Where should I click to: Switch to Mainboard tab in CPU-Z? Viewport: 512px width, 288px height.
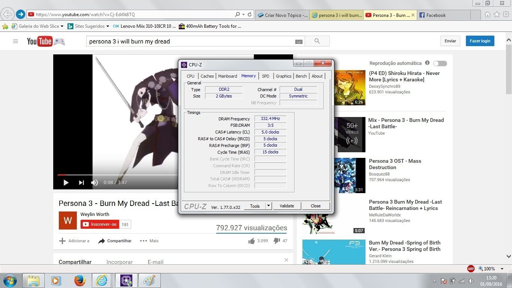point(228,76)
